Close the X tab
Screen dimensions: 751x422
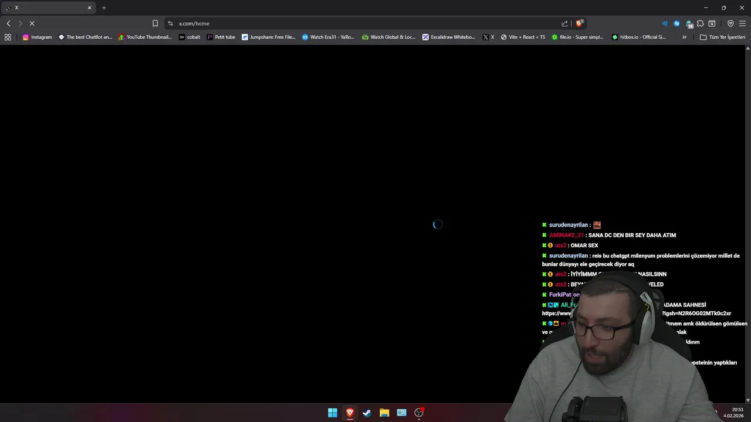point(90,8)
